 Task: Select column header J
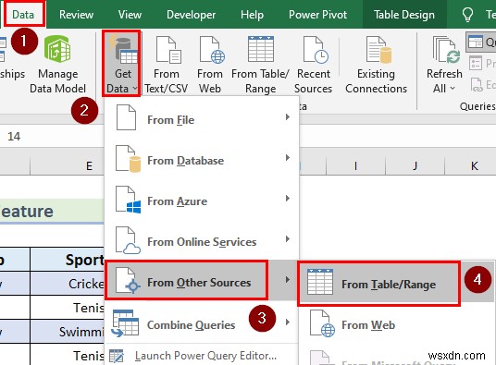pos(415,165)
